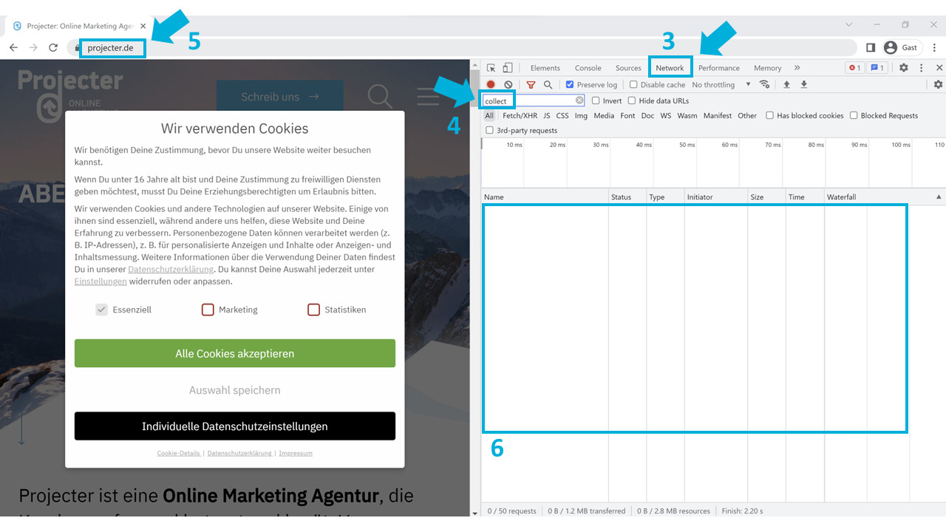This screenshot has width=946, height=532.
Task: Clear the network log icon
Action: point(508,85)
